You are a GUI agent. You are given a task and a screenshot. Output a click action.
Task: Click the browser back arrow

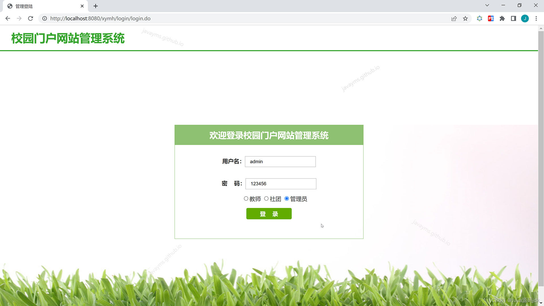(x=8, y=18)
